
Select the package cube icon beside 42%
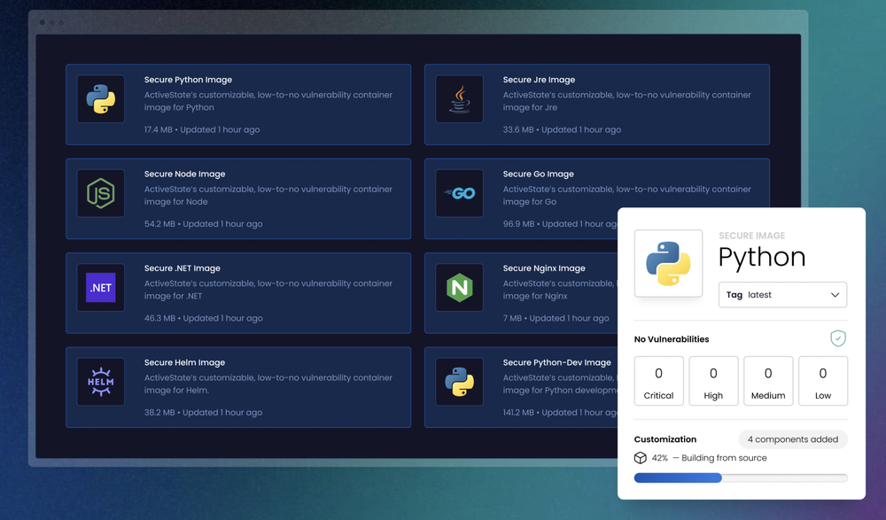640,458
